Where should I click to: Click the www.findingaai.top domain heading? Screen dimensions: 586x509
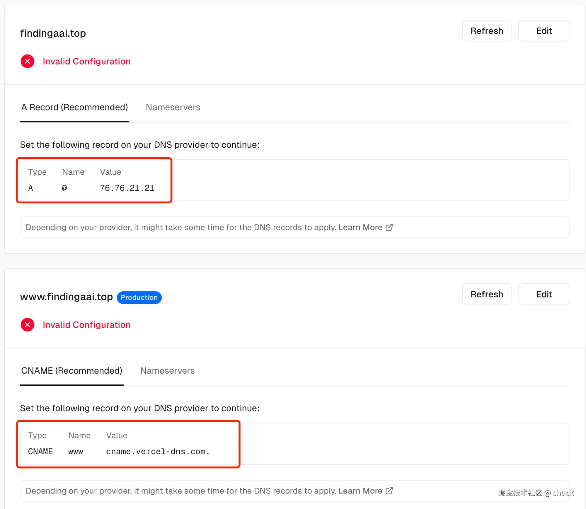(x=66, y=297)
